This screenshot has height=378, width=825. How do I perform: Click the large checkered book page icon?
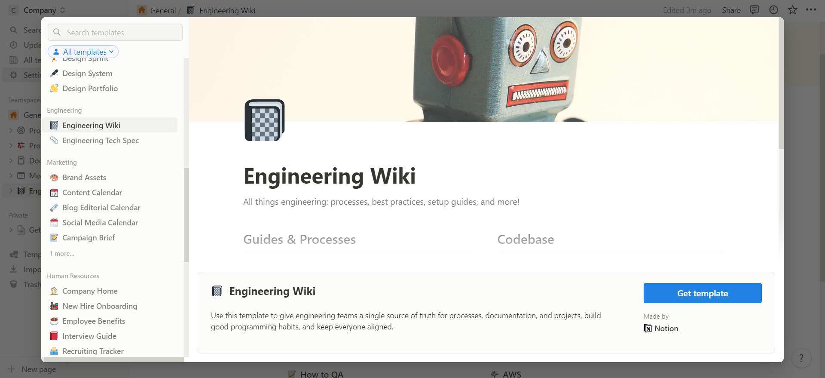pyautogui.click(x=265, y=120)
